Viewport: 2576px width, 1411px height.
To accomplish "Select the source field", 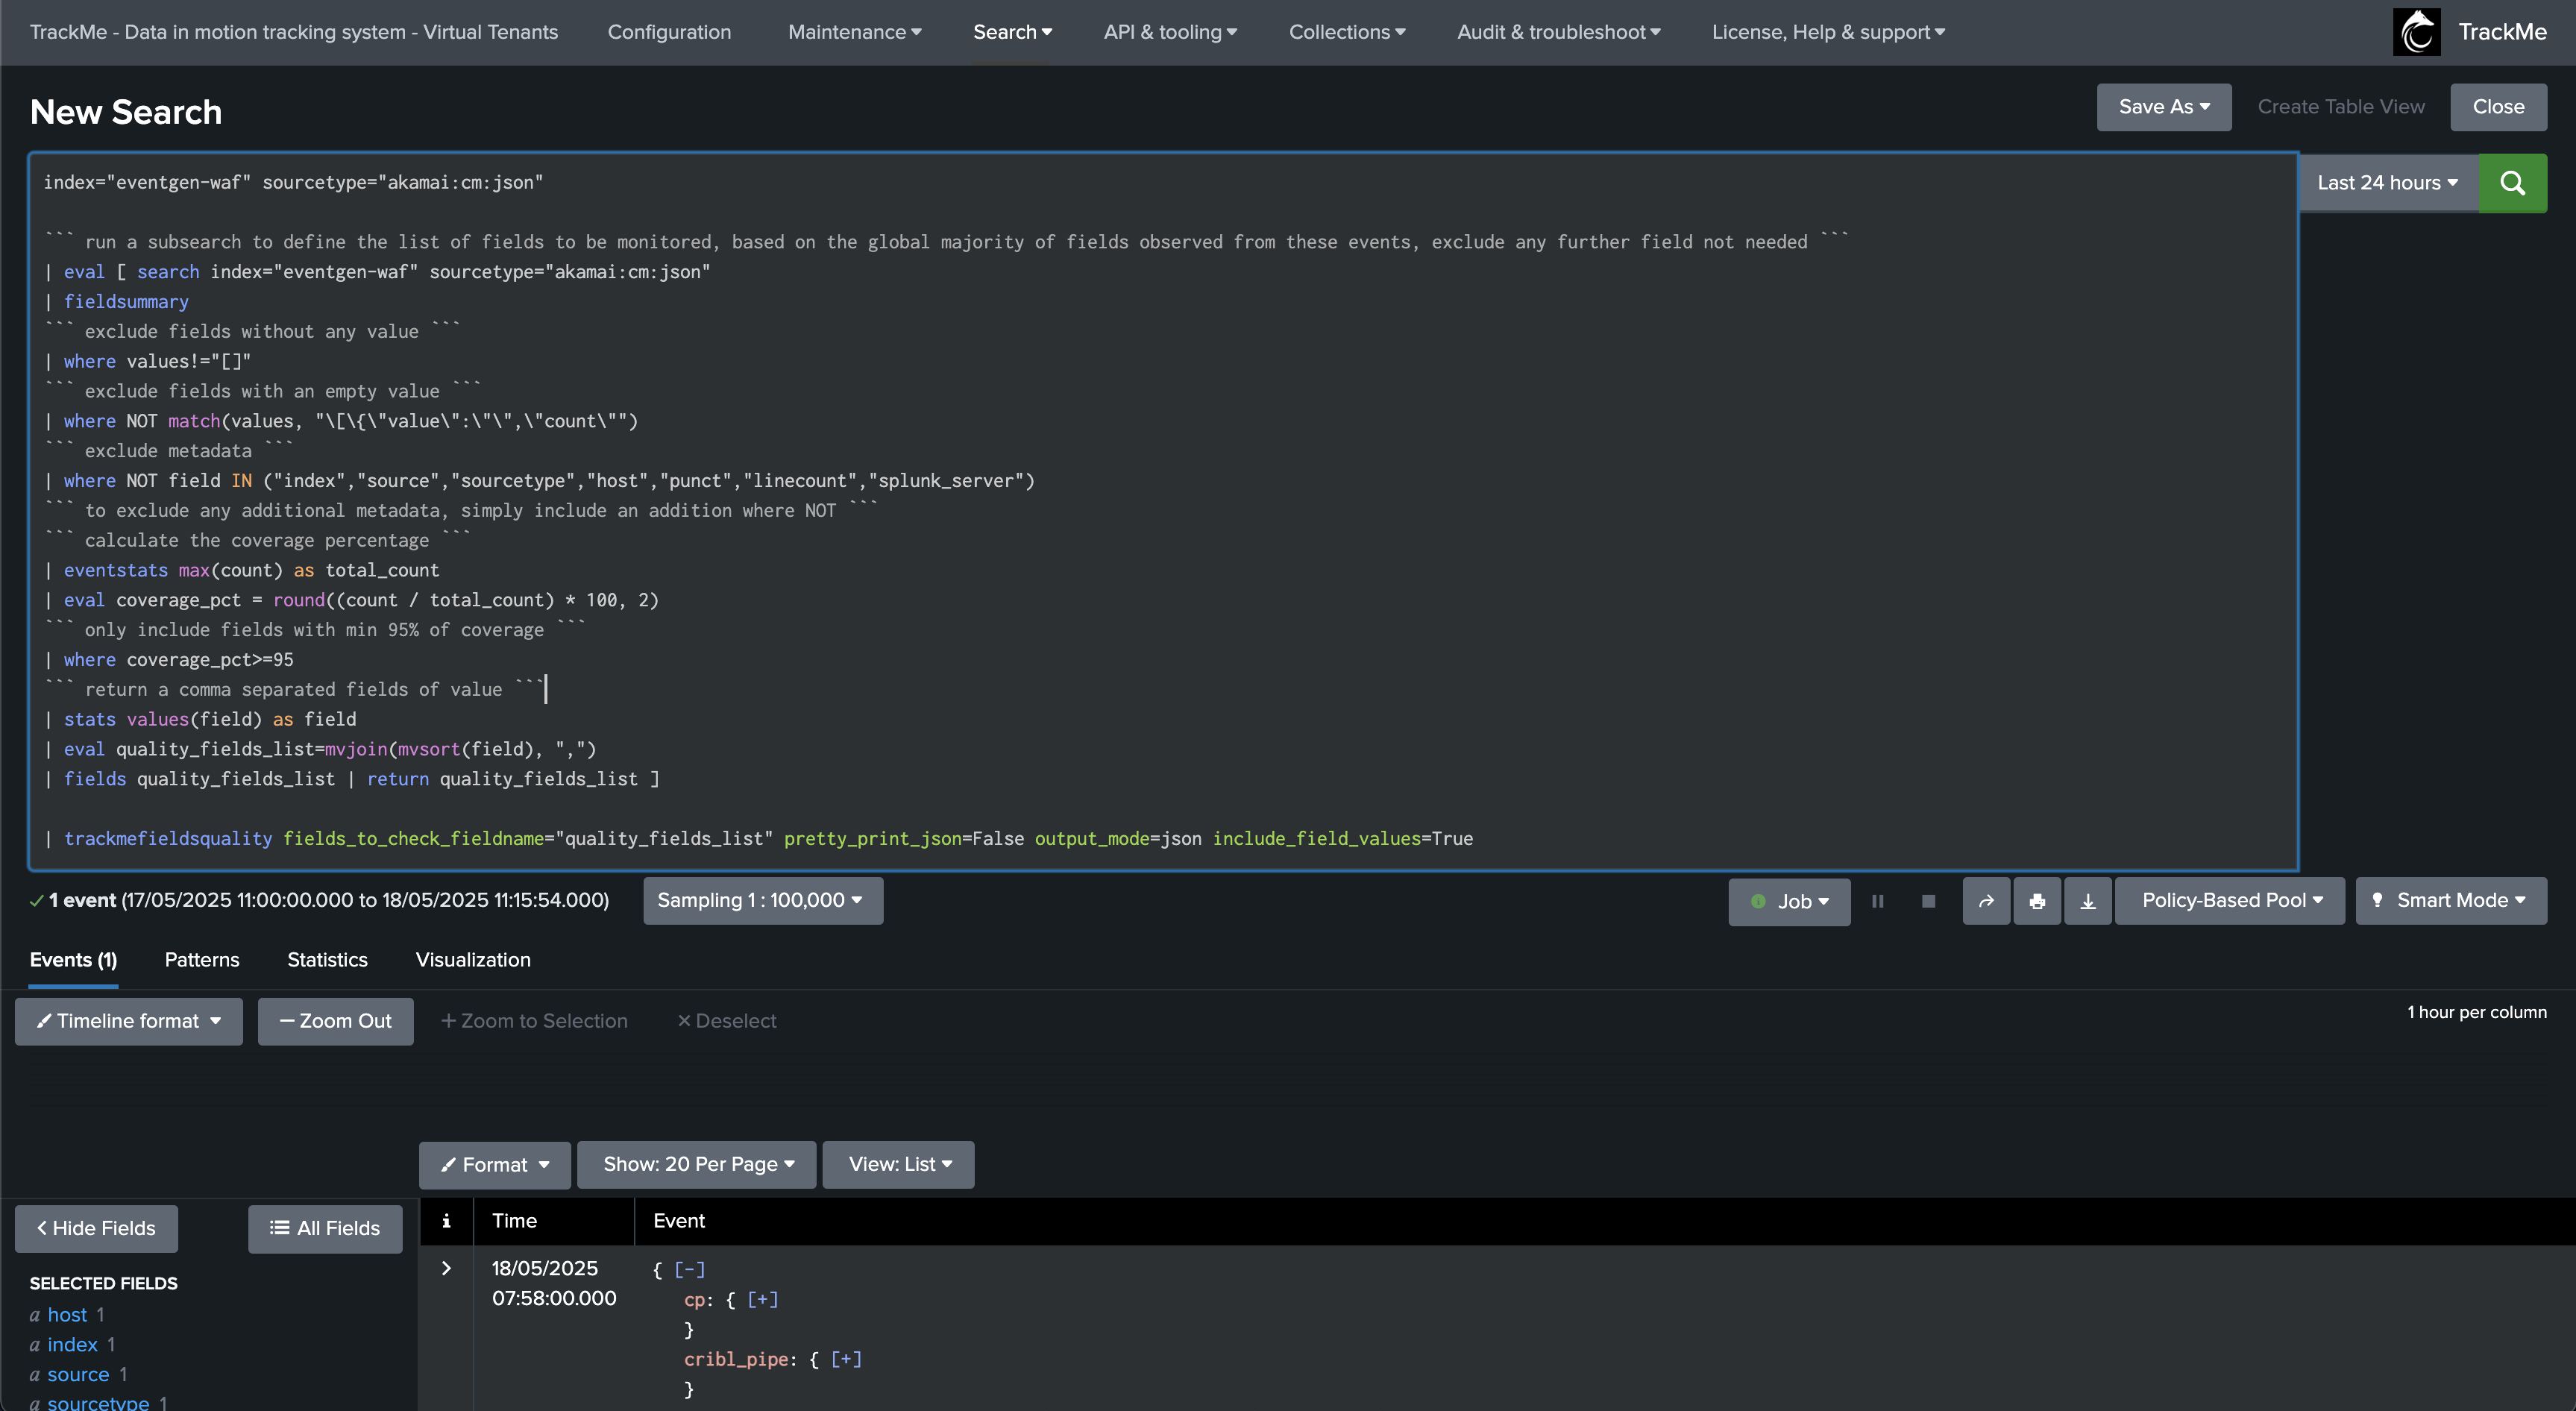I will (78, 1375).
